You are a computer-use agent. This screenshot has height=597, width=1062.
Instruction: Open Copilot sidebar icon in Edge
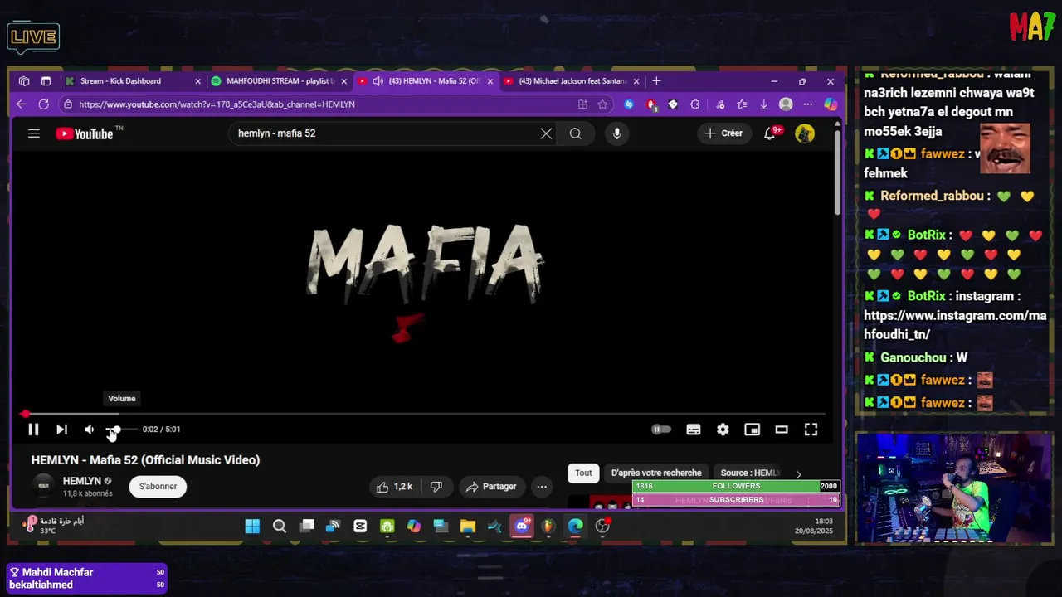click(x=831, y=104)
